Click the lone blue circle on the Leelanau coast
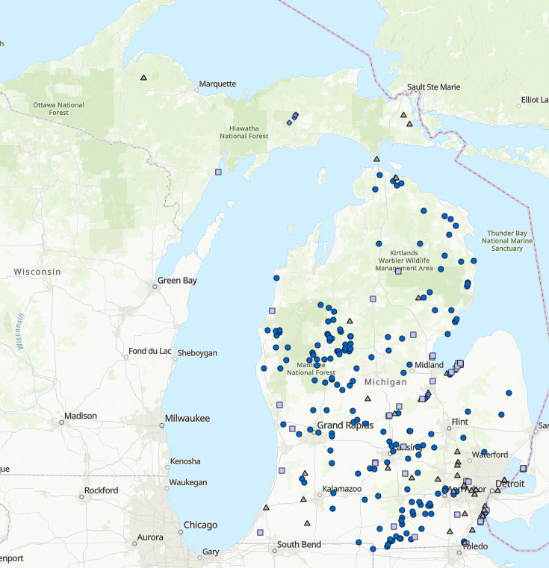This screenshot has height=568, width=549. [276, 278]
